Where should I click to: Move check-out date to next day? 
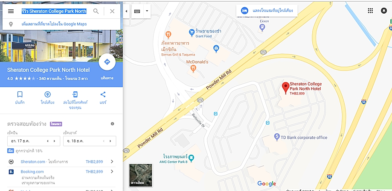tap(110, 141)
